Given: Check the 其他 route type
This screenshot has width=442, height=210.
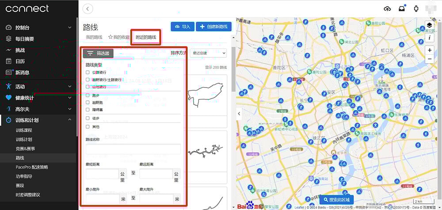Looking at the screenshot, I should [88, 127].
